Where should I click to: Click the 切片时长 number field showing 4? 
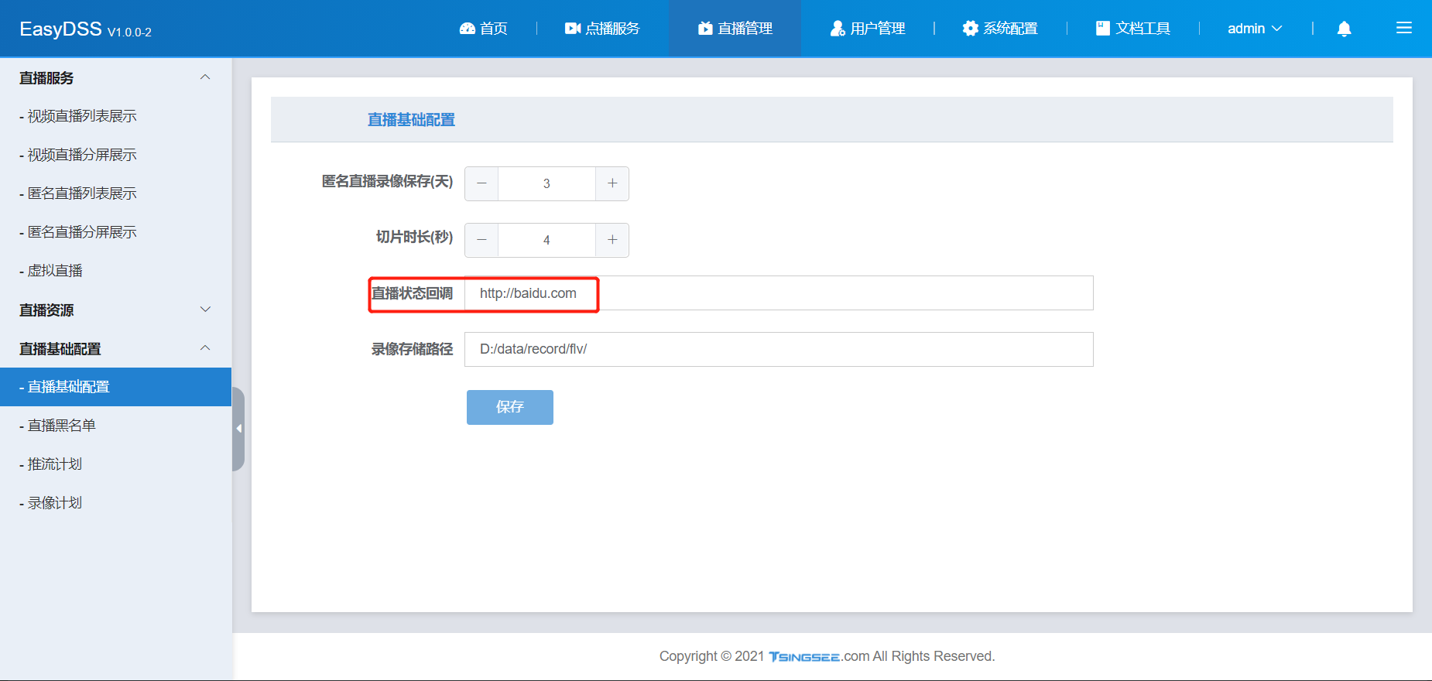(x=546, y=240)
